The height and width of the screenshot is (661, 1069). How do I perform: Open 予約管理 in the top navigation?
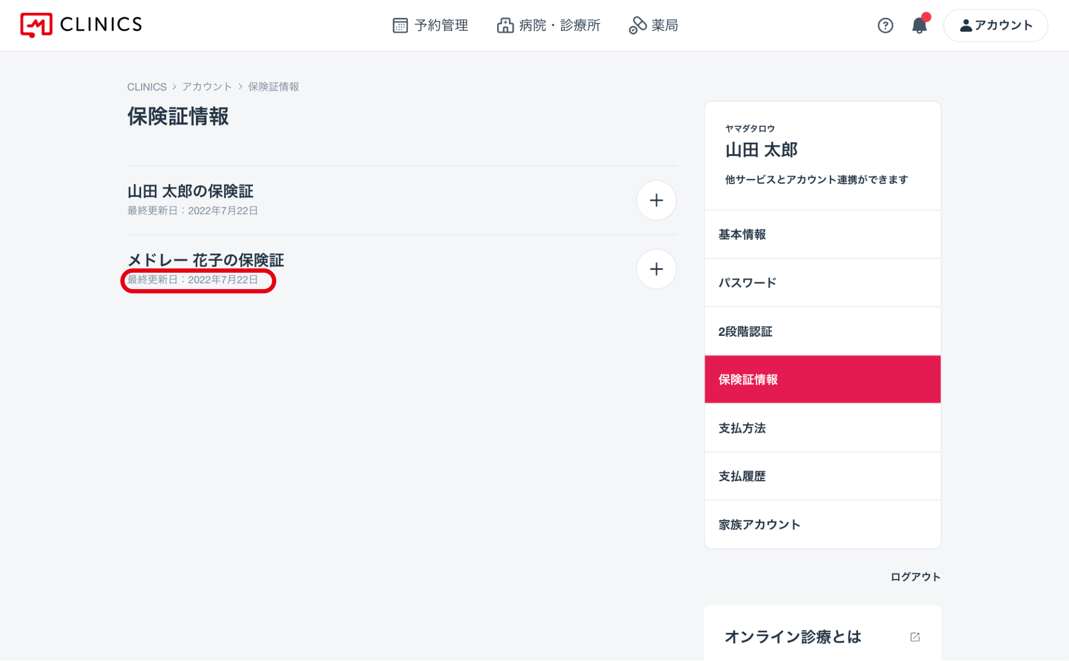coord(430,25)
